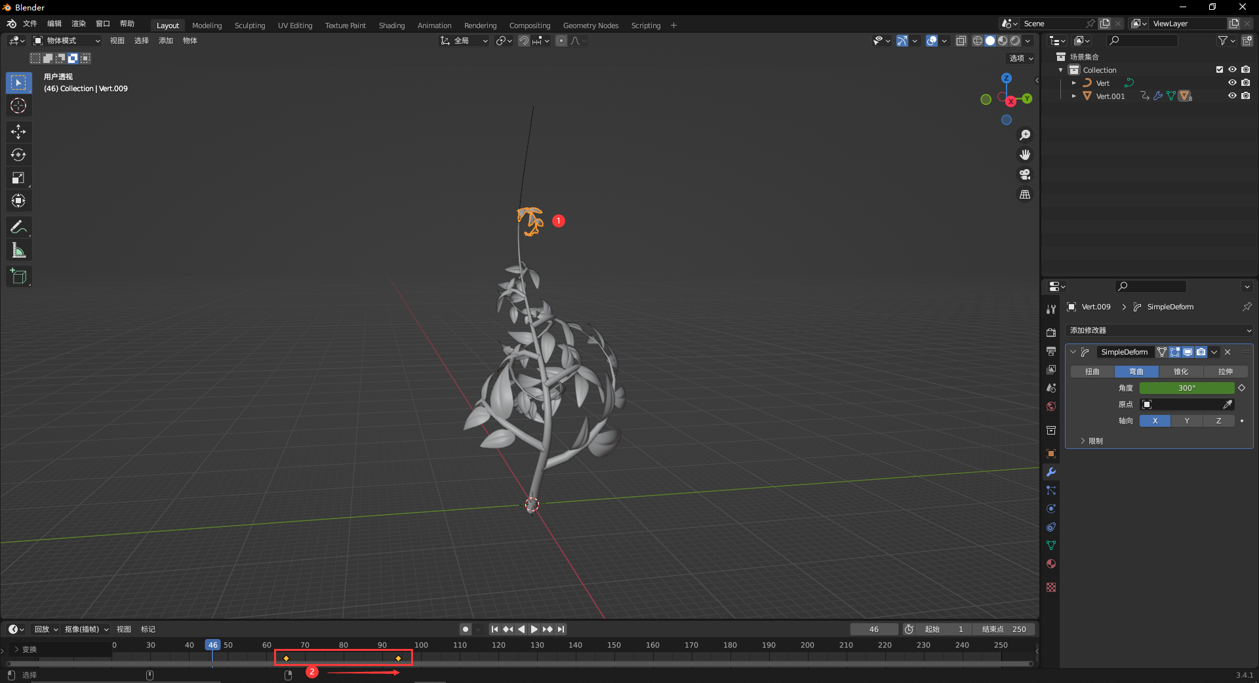Set deform axis to Z

[x=1219, y=421]
